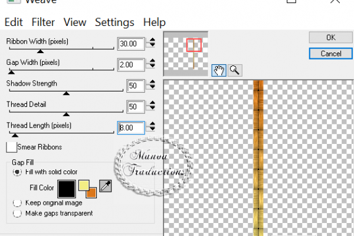Increase Thread Length with up arrow
354x236 pixels.
point(152,124)
